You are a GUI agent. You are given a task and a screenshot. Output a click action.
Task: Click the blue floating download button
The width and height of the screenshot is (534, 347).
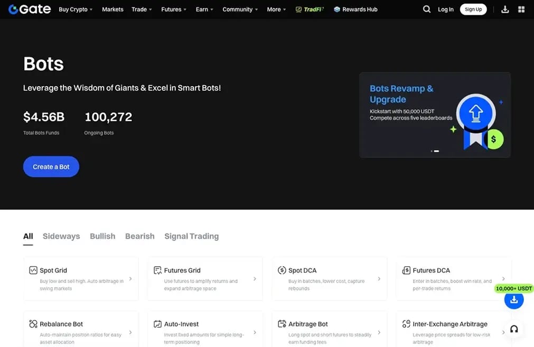tap(514, 299)
